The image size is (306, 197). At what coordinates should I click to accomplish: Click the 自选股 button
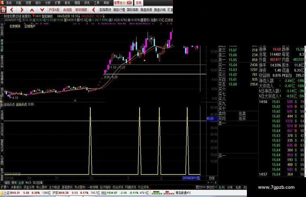tap(68, 10)
